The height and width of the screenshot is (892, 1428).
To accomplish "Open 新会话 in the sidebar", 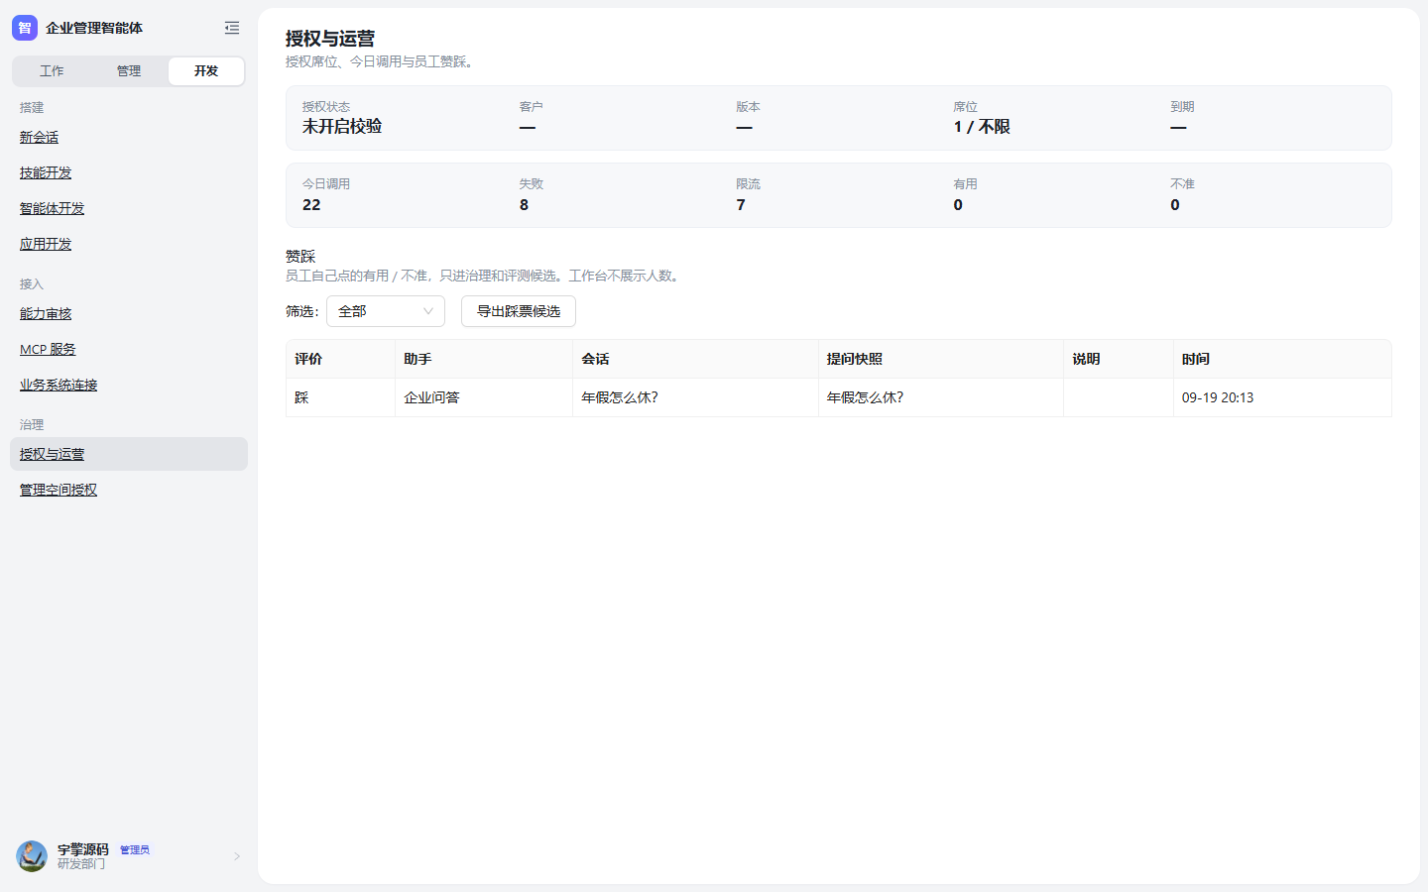I will click(x=40, y=138).
